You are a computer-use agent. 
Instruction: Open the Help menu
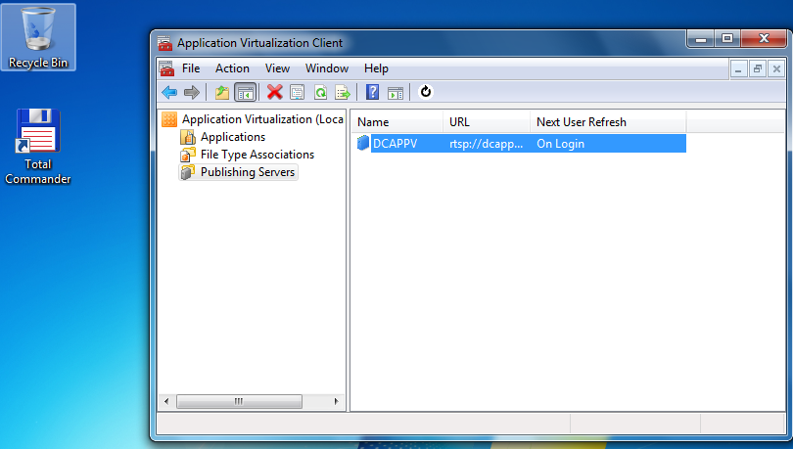376,68
